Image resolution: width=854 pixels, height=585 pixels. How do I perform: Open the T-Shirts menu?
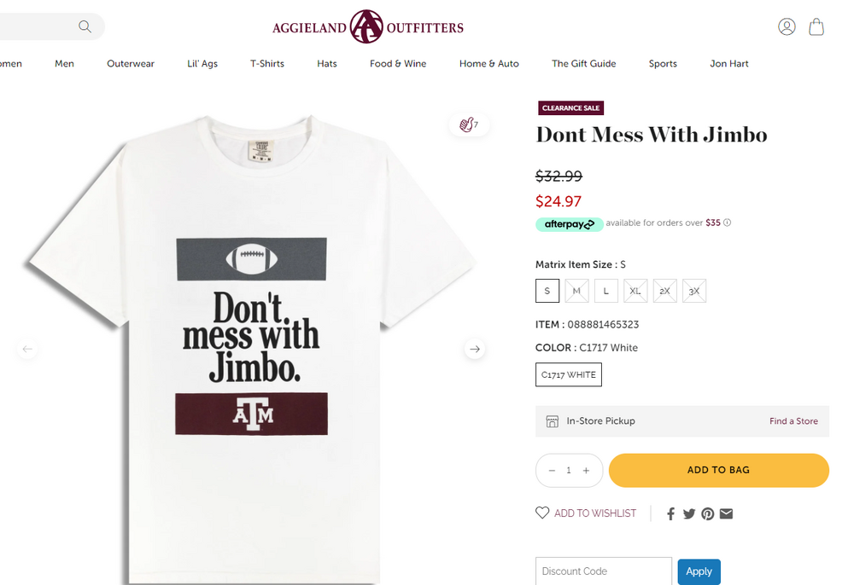(267, 63)
